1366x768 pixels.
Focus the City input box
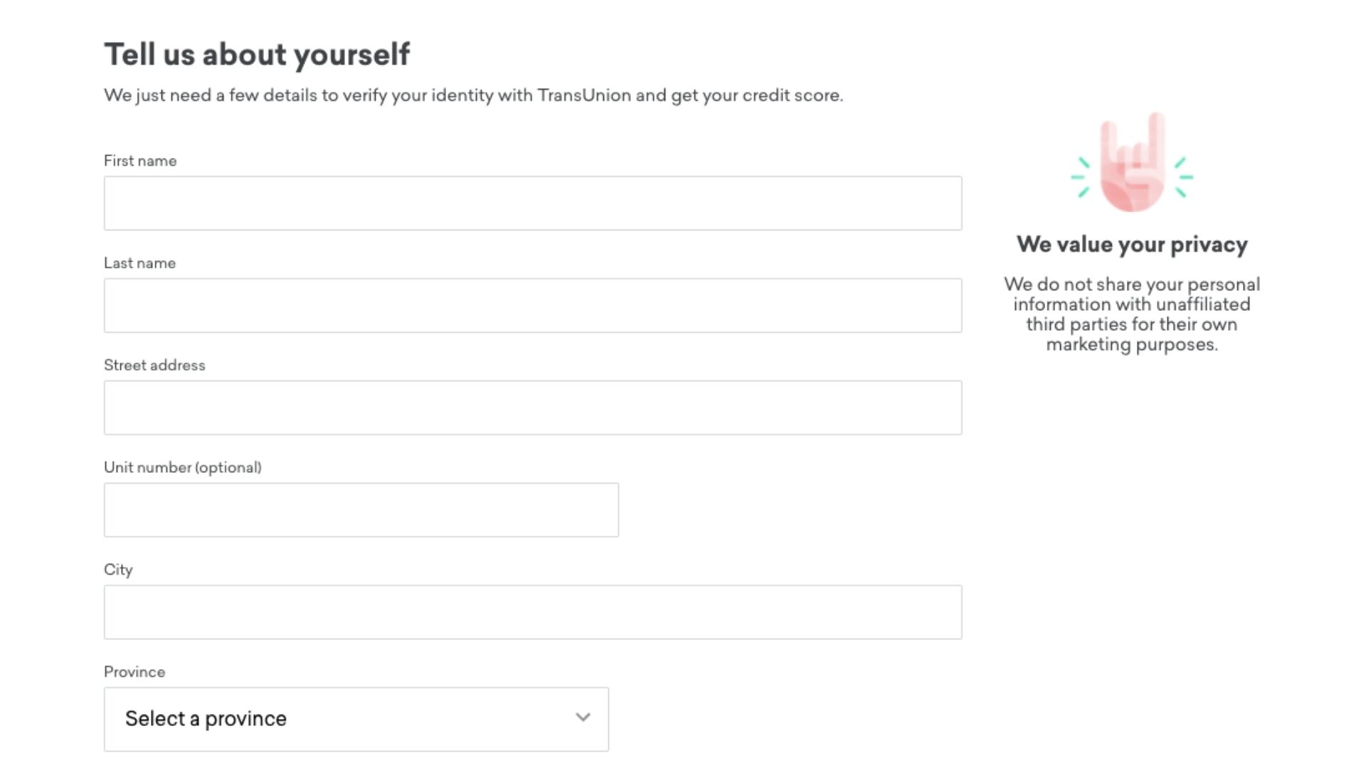point(533,612)
